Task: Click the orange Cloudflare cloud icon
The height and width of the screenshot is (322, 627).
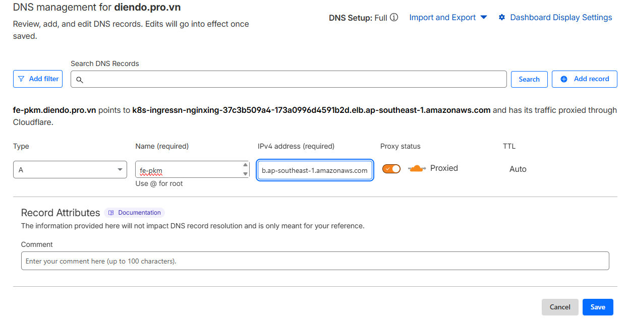Action: 417,168
